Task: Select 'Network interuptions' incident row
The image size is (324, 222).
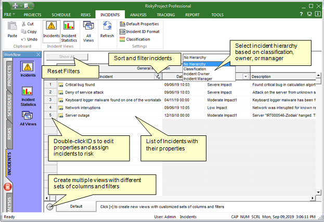Action: click(83, 107)
